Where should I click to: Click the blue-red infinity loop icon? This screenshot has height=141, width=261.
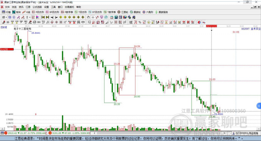pyautogui.click(x=204, y=22)
